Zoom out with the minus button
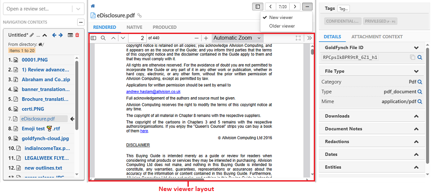The height and width of the screenshot is (194, 431). (x=197, y=38)
